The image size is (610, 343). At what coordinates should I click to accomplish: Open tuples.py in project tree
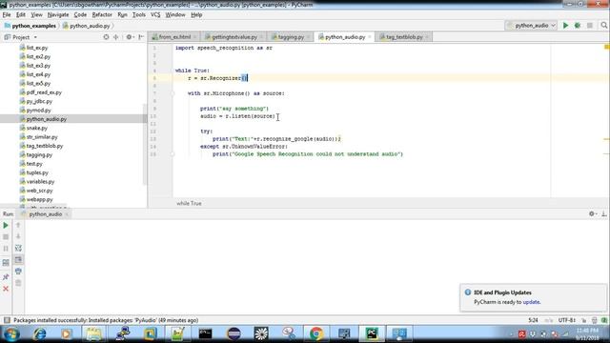coord(37,172)
